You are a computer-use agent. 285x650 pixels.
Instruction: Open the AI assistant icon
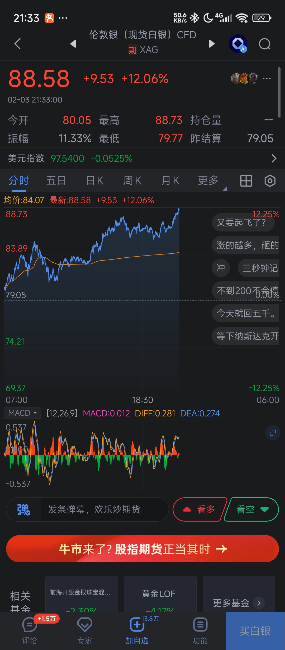point(238,44)
